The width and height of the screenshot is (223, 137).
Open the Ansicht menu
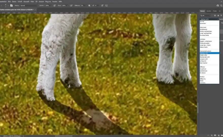41,2
